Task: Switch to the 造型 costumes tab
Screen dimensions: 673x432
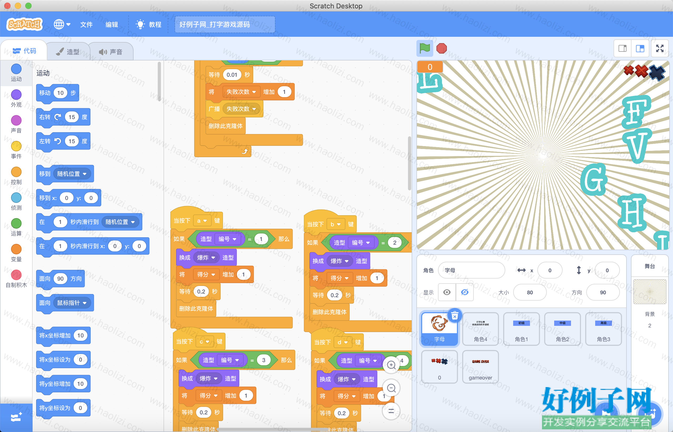Action: coord(68,52)
